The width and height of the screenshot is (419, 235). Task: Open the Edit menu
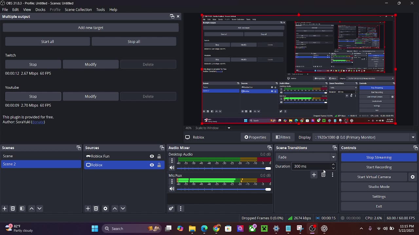click(15, 9)
